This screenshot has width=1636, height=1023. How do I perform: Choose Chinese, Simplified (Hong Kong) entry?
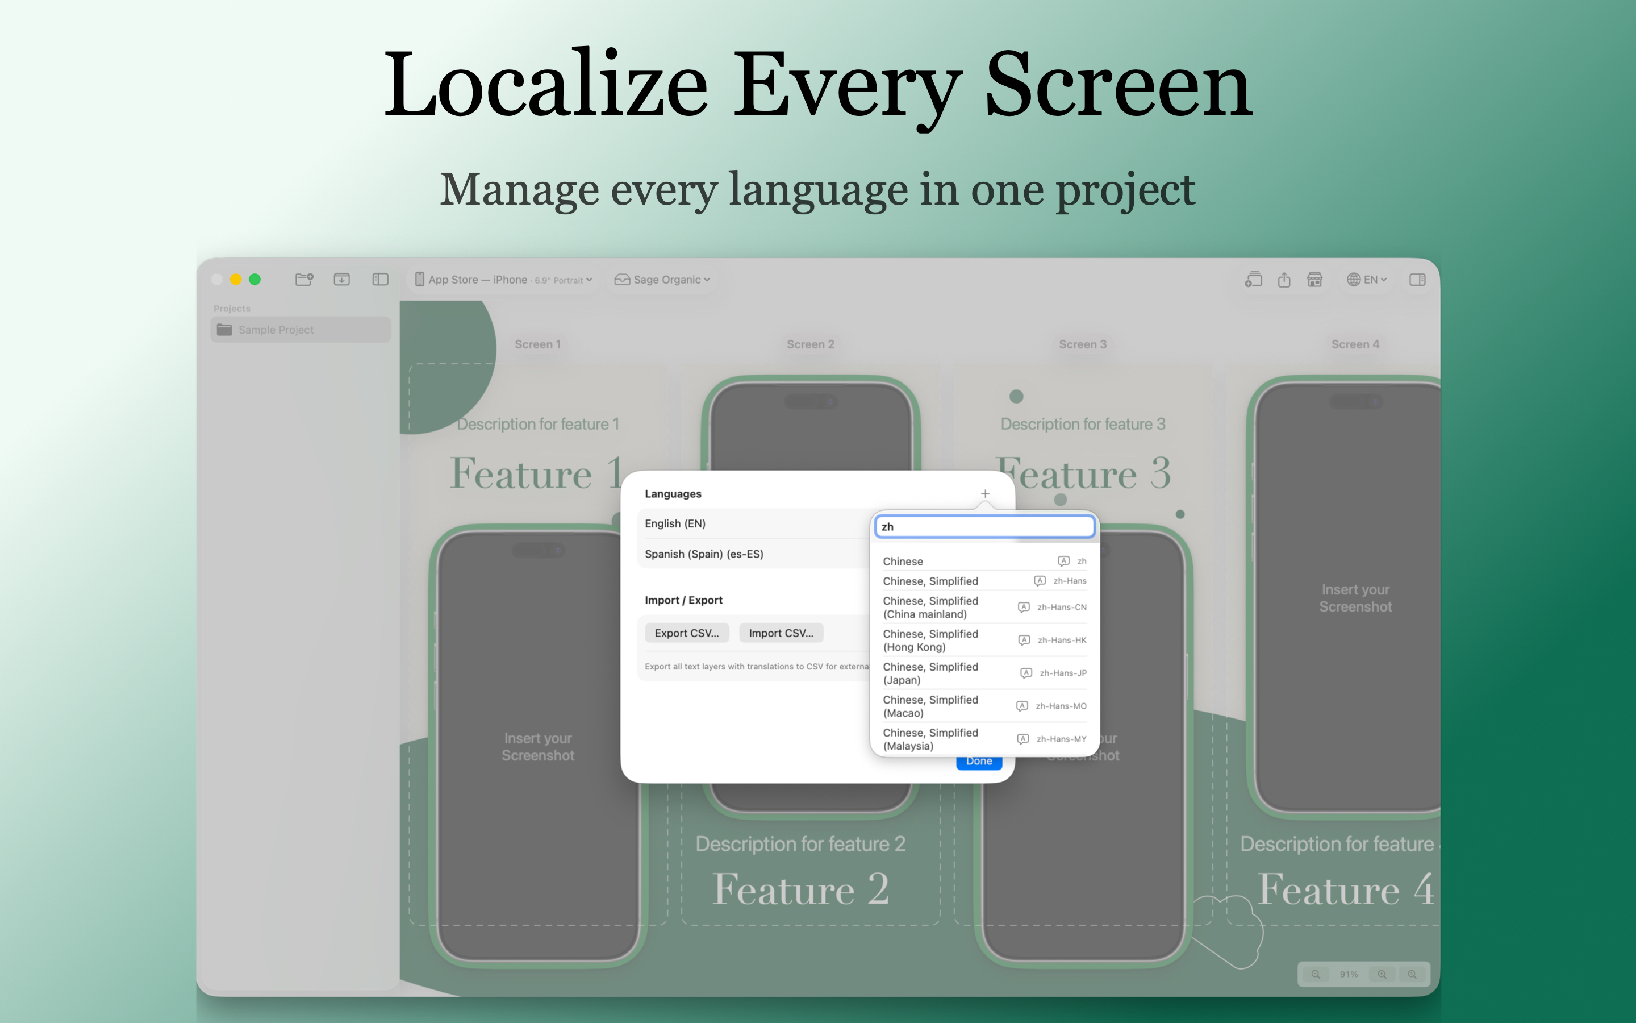[984, 640]
